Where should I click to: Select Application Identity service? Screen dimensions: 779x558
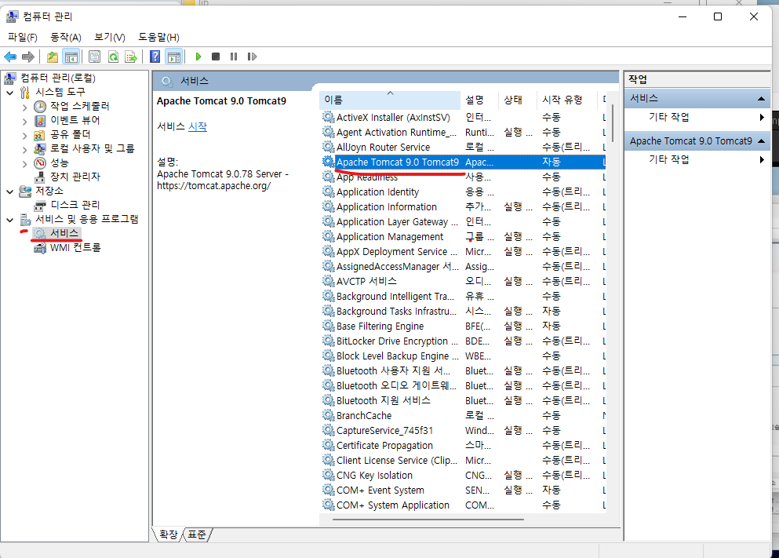pyautogui.click(x=463, y=191)
